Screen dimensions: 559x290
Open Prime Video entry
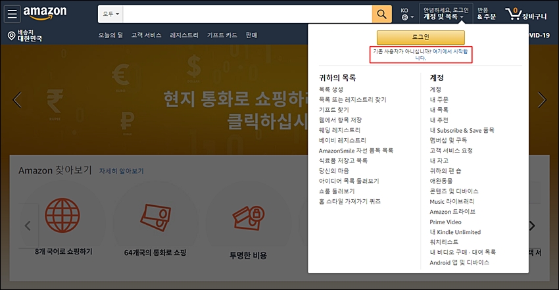pyautogui.click(x=445, y=222)
